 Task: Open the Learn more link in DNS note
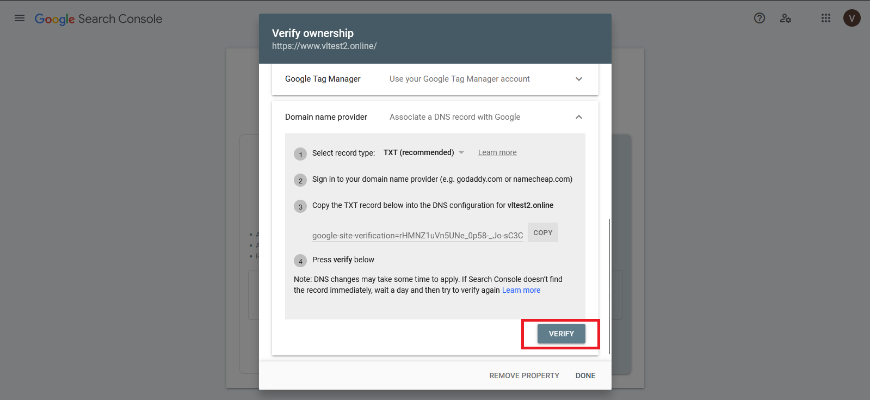[x=521, y=290]
